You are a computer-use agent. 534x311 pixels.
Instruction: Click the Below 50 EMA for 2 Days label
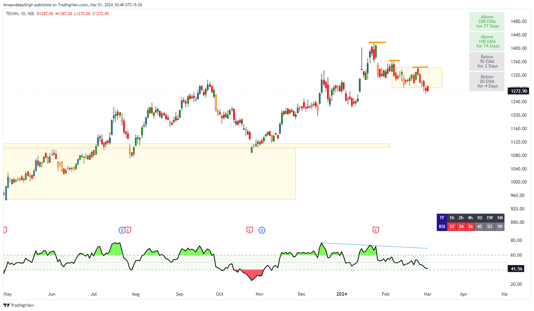click(x=487, y=61)
